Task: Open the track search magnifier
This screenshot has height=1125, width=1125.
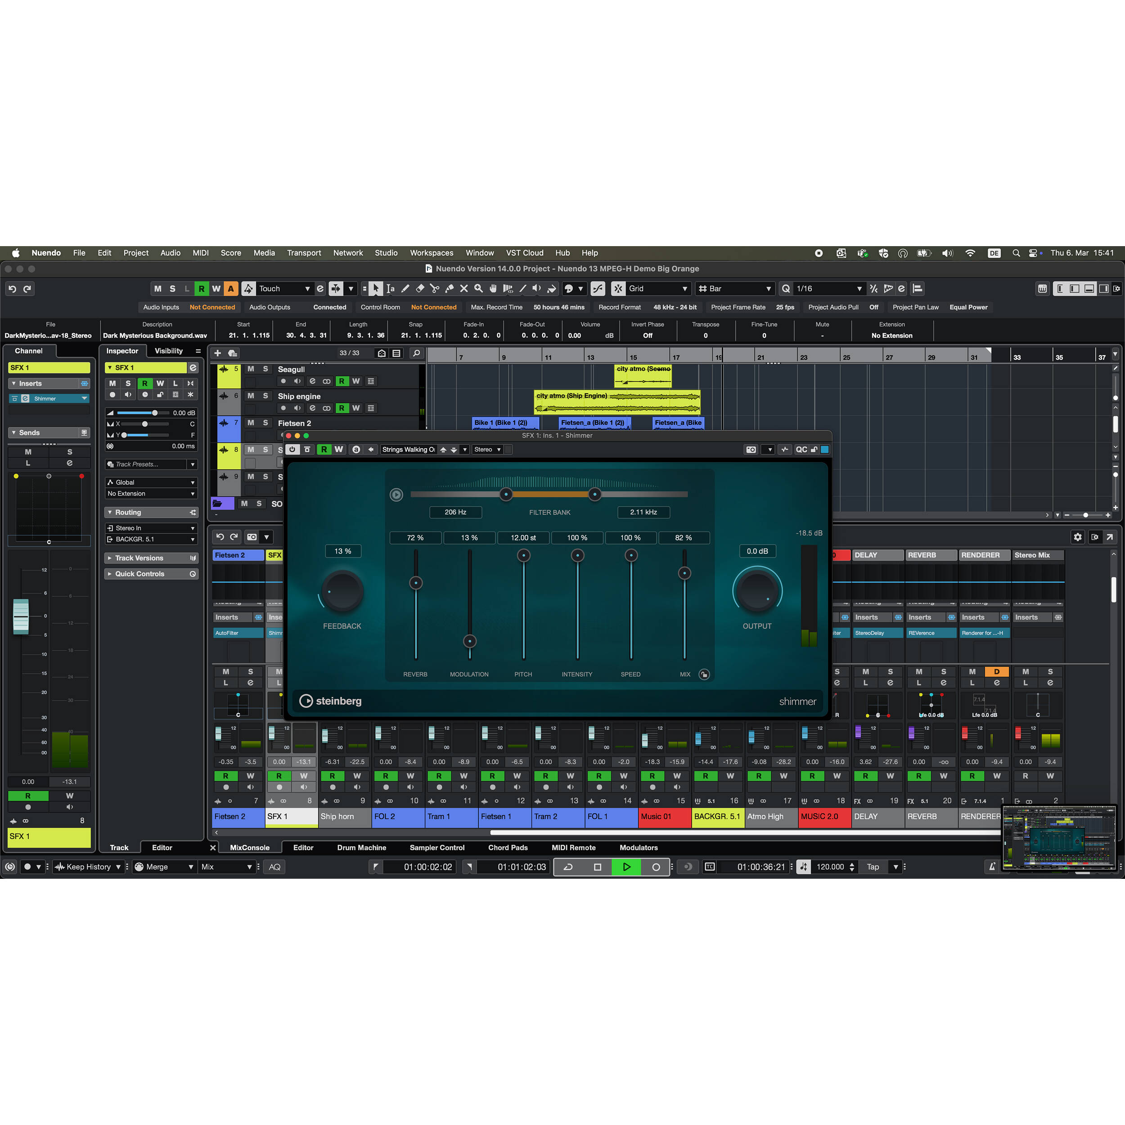Action: tap(416, 353)
